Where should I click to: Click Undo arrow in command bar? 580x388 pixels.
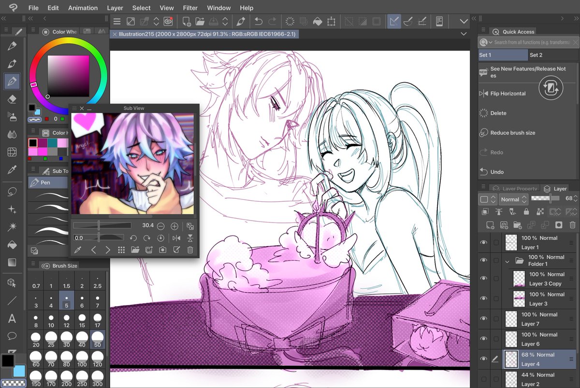click(259, 21)
